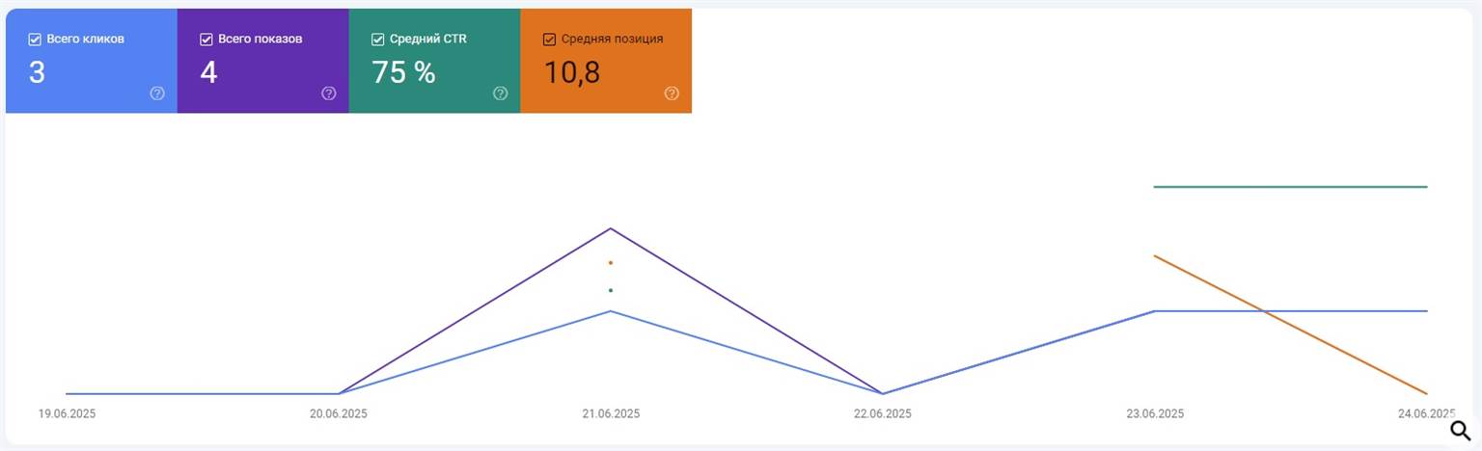Select the 22.06.2025 axis date
The width and height of the screenshot is (1482, 451).
coord(882,414)
